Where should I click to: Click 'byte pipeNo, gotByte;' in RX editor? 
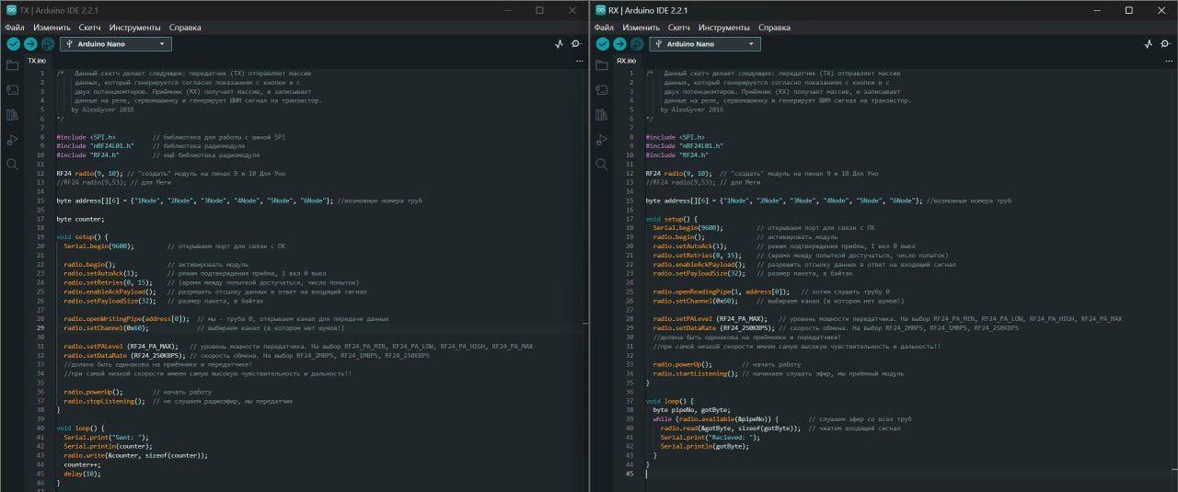click(691, 410)
